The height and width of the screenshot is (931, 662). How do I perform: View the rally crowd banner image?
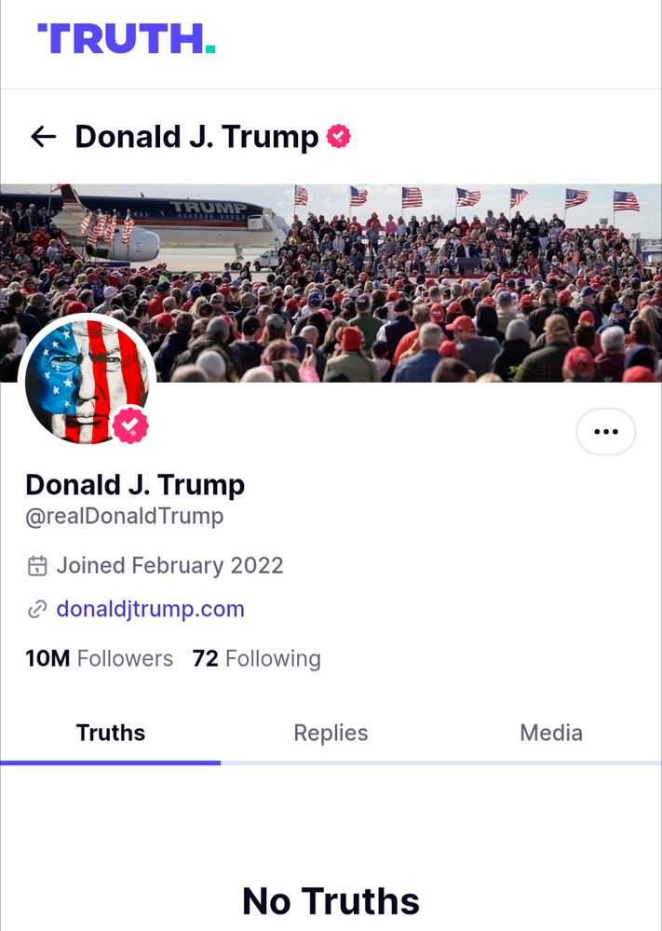(331, 283)
